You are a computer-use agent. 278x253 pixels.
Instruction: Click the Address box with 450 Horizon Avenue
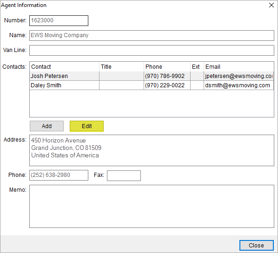(152, 150)
